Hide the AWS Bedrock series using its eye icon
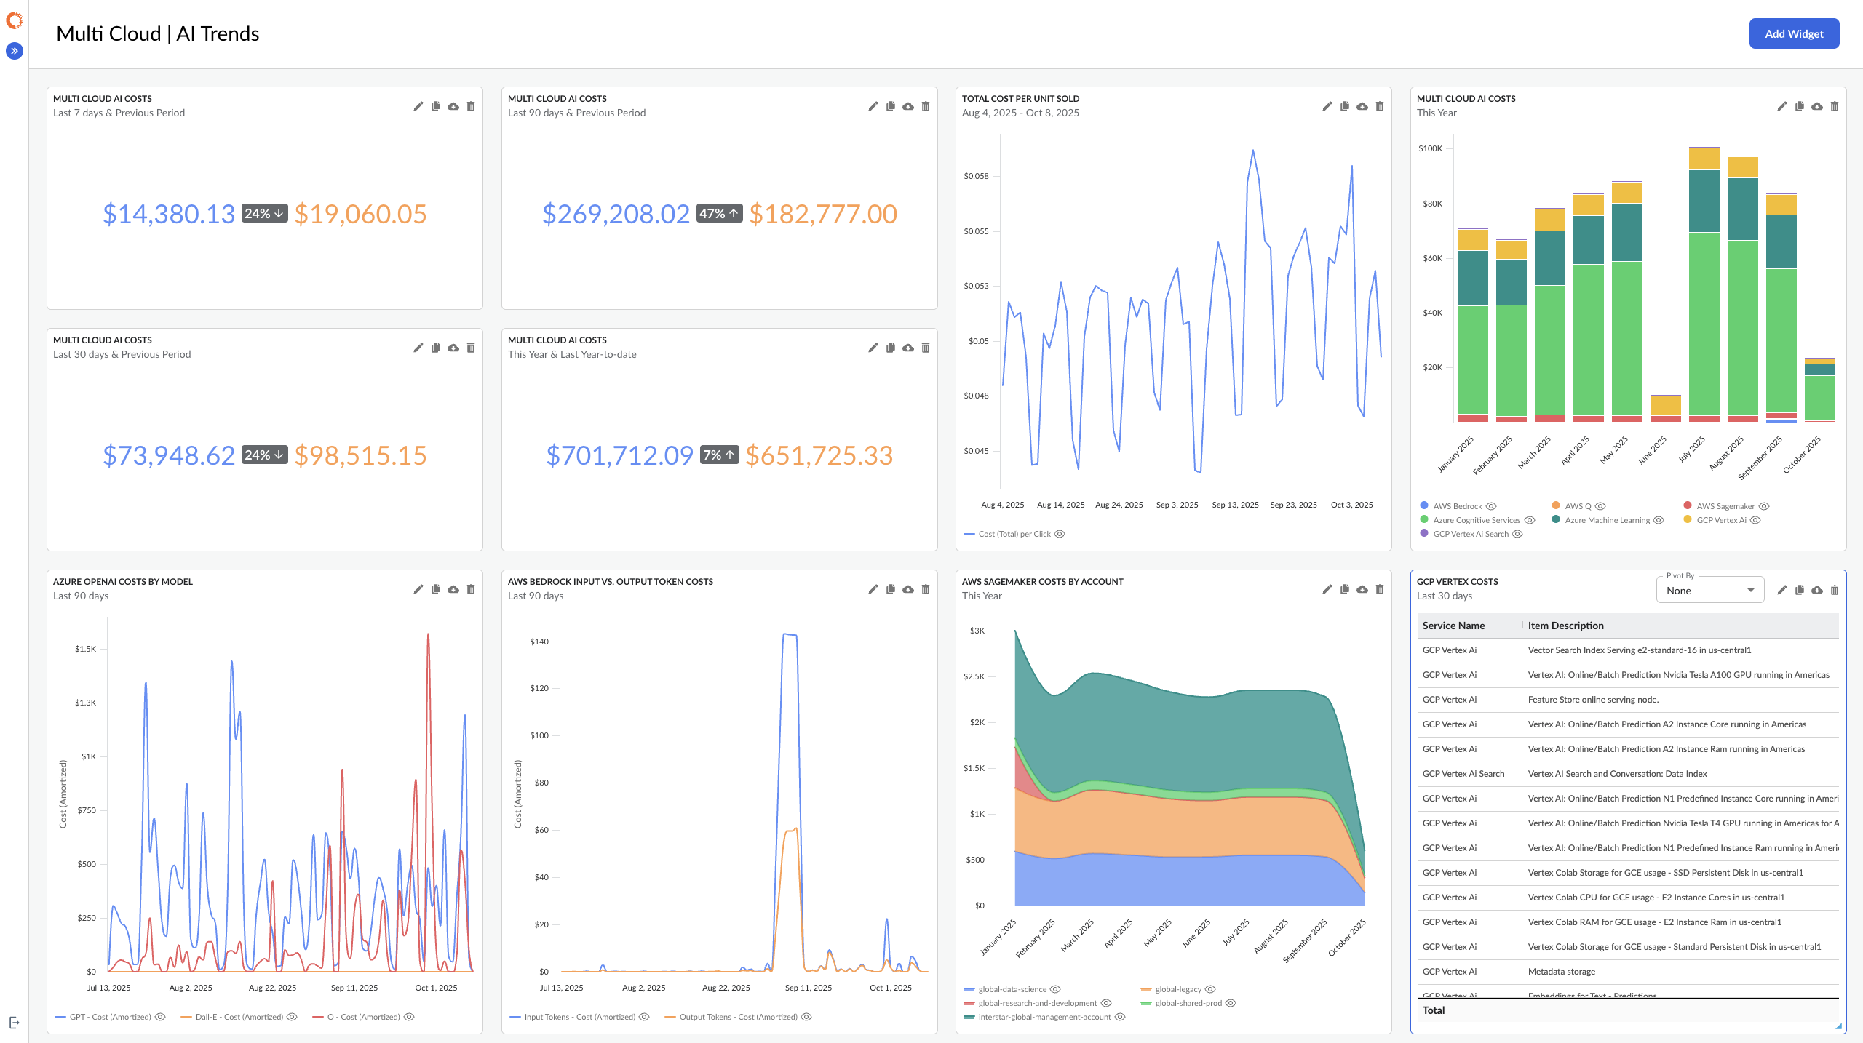This screenshot has height=1043, width=1863. pyautogui.click(x=1491, y=506)
